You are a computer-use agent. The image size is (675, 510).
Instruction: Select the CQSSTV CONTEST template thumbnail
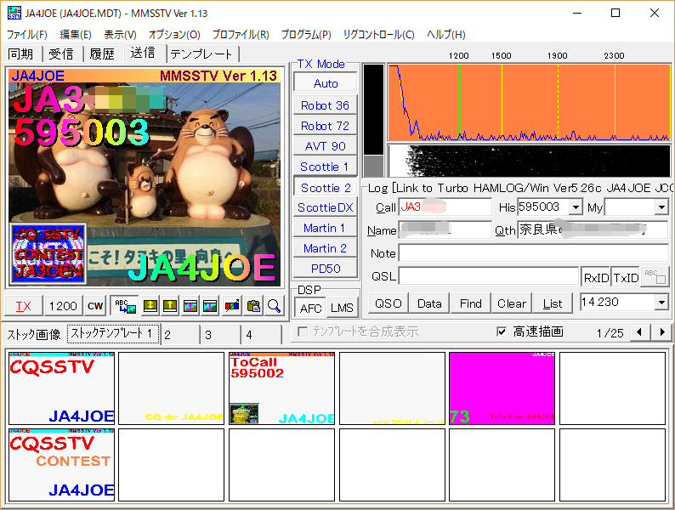[61, 465]
